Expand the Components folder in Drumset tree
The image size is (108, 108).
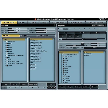pyautogui.click(x=5, y=42)
